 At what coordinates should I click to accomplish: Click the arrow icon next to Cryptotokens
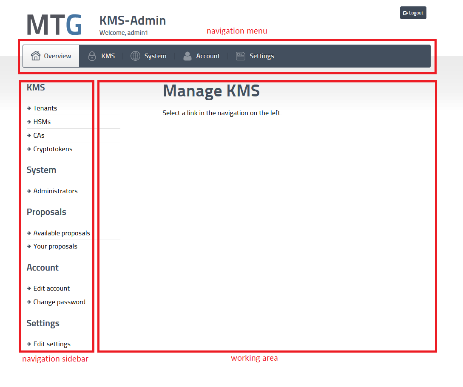[29, 149]
